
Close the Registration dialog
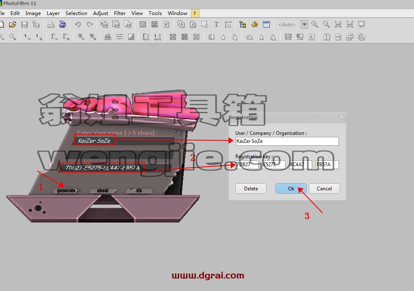[341, 117]
